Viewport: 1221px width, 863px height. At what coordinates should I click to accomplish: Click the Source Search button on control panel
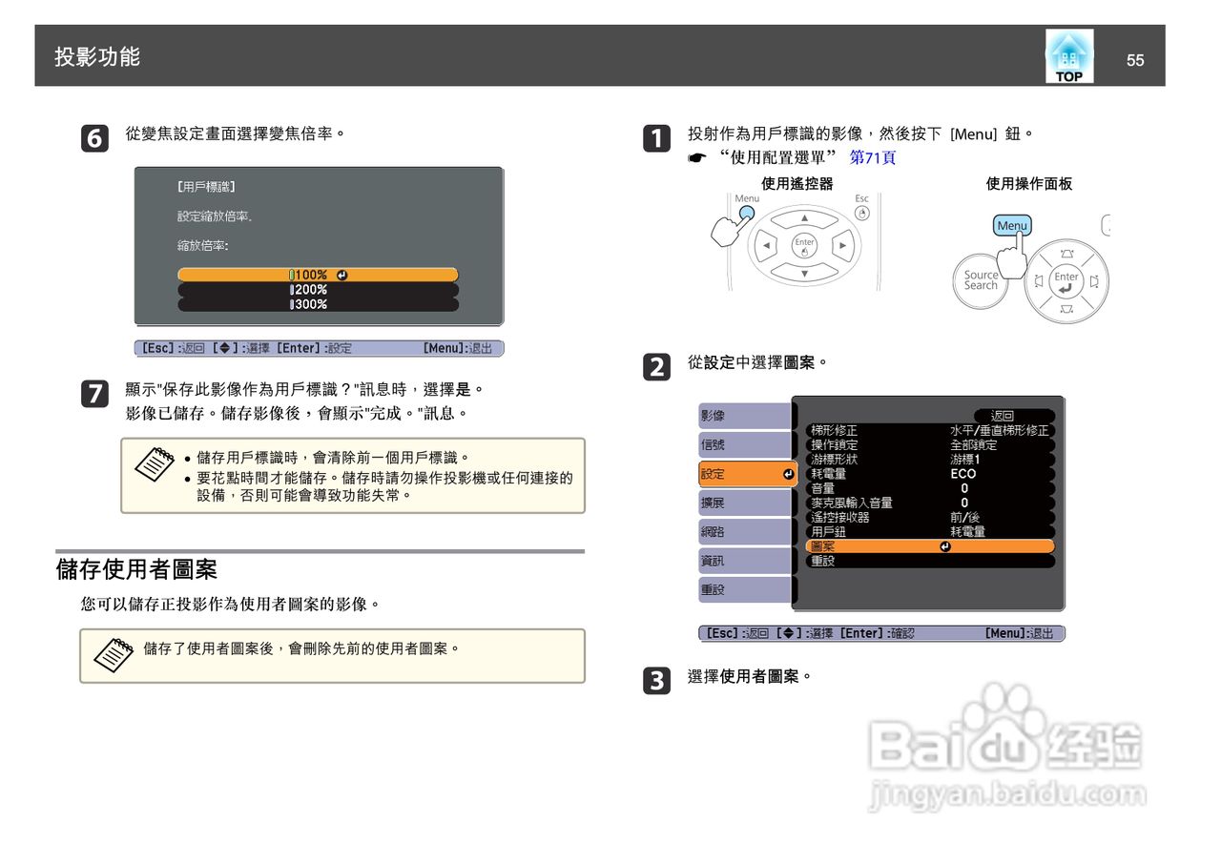(981, 280)
